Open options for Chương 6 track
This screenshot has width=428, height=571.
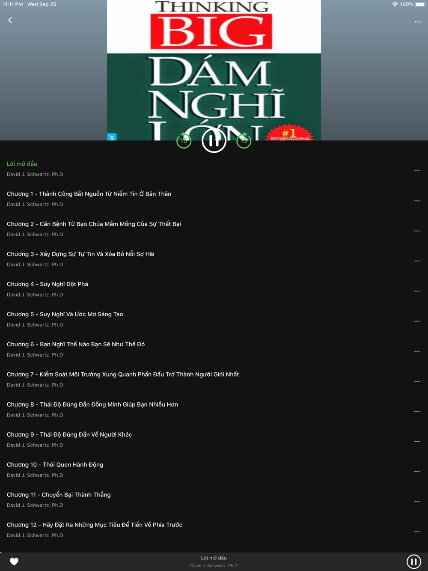(x=417, y=351)
